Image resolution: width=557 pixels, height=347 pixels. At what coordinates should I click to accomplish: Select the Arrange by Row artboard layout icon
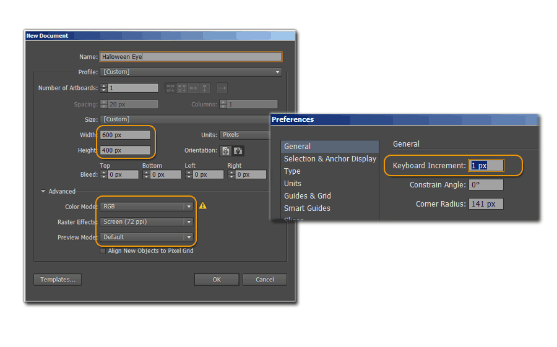[x=193, y=88]
